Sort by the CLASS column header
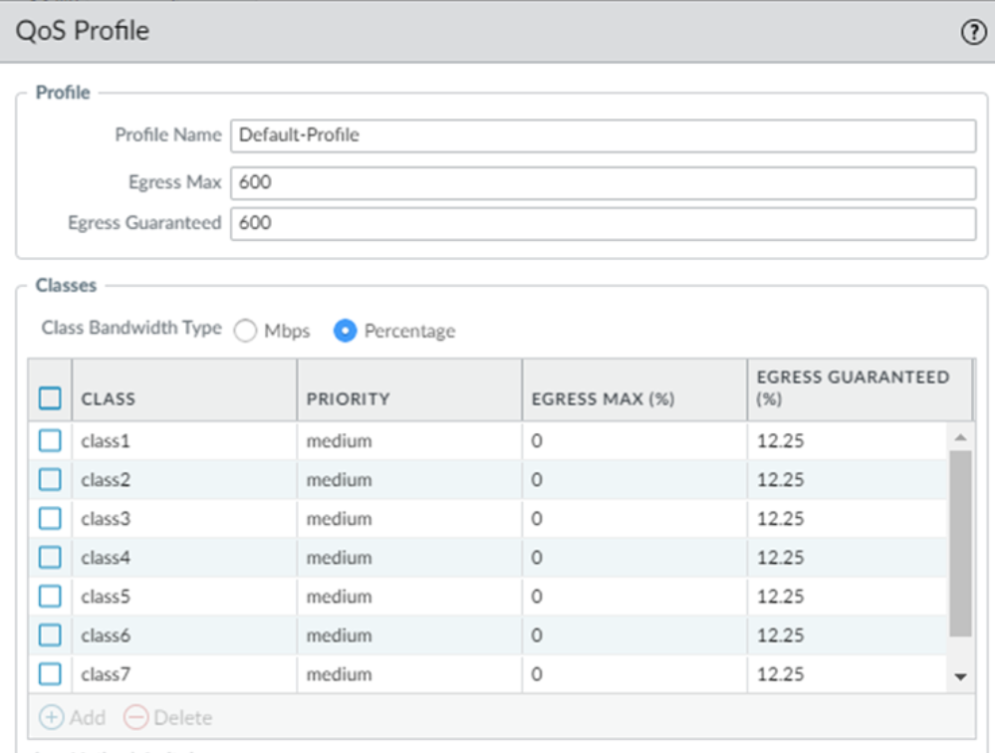This screenshot has width=995, height=753. pos(184,398)
